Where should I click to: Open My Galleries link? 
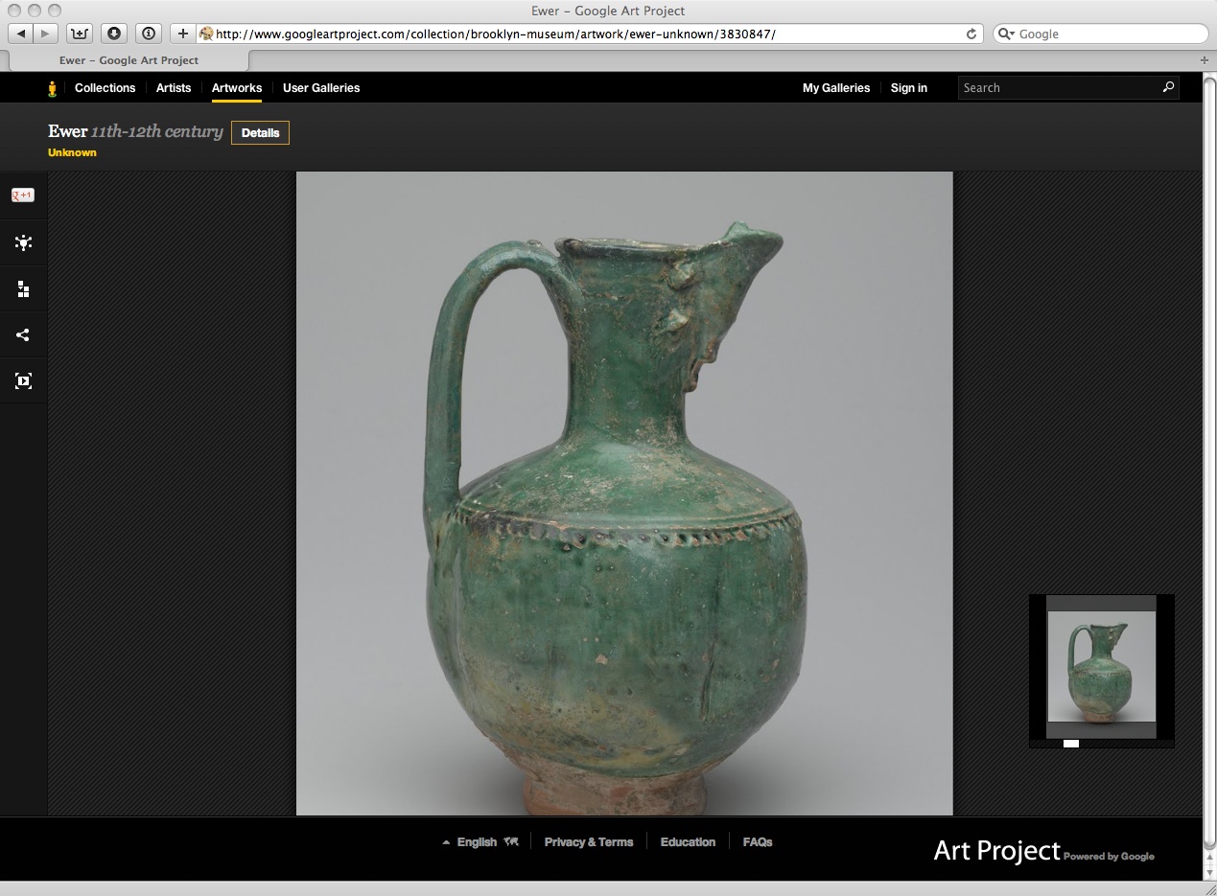pyautogui.click(x=836, y=87)
